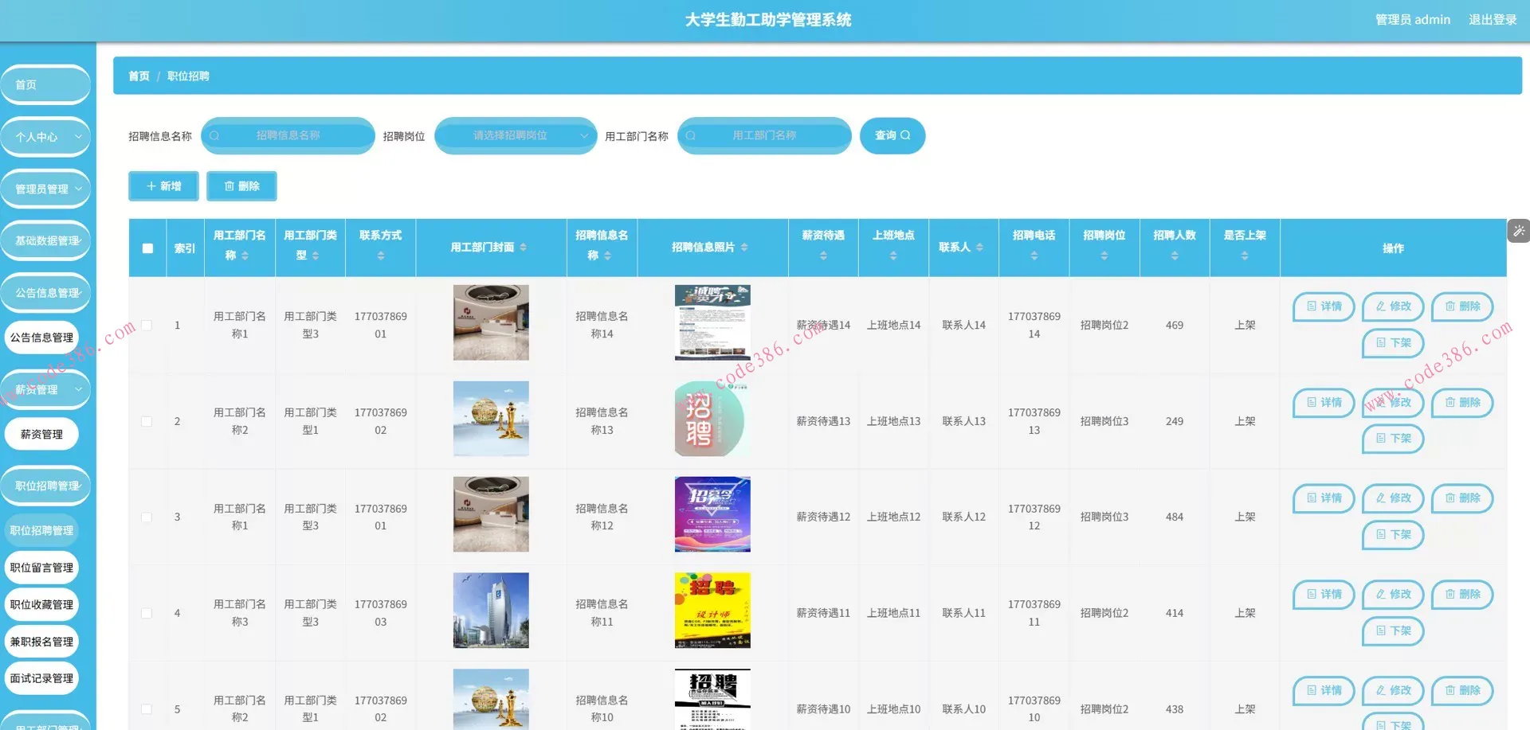The width and height of the screenshot is (1530, 730).
Task: Expand 管理员管理 in the sidebar
Action: coord(46,189)
